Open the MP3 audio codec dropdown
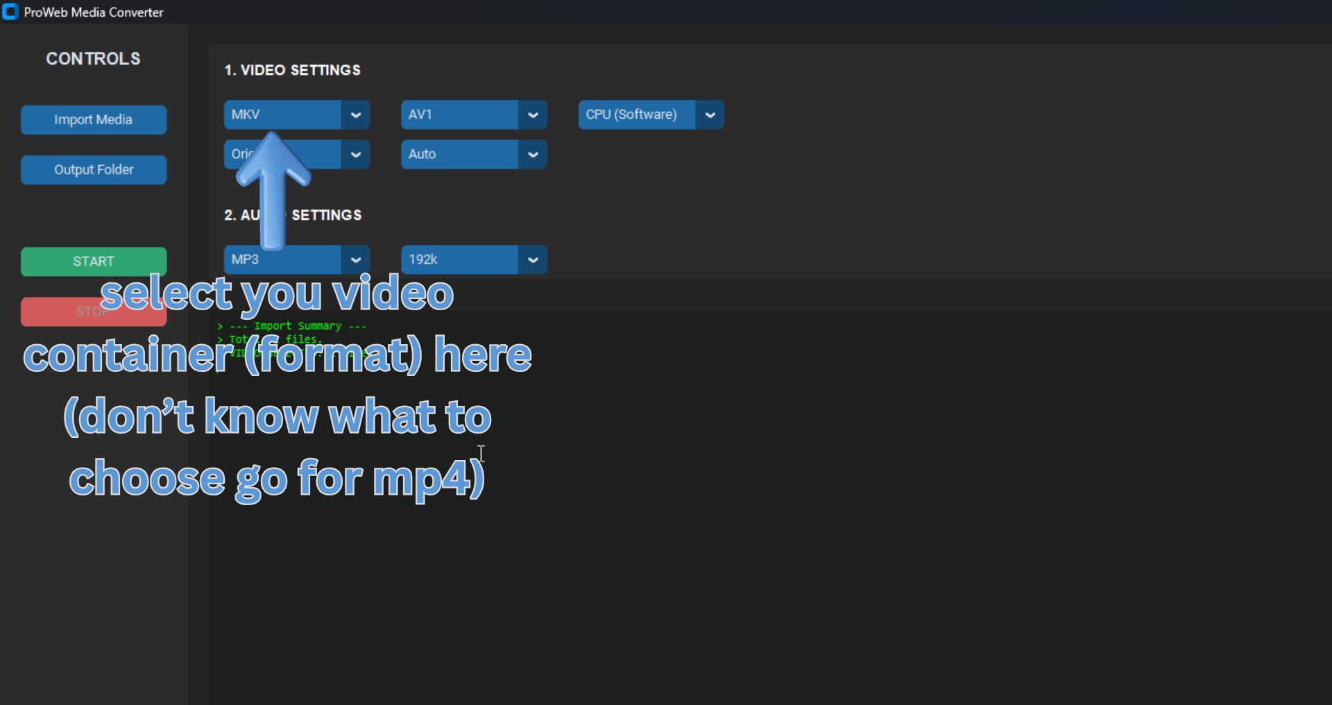 (x=284, y=259)
